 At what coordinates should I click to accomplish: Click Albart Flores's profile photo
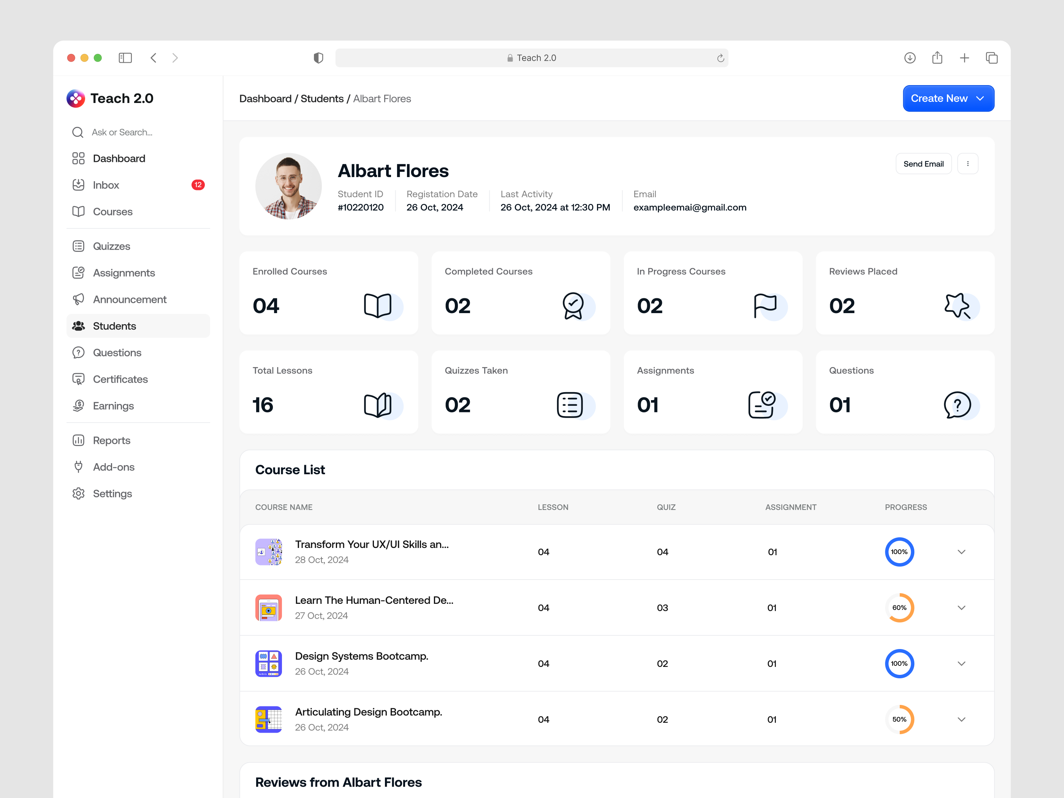coord(288,186)
